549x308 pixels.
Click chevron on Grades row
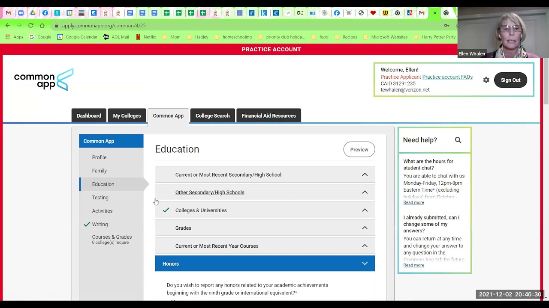pyautogui.click(x=365, y=228)
